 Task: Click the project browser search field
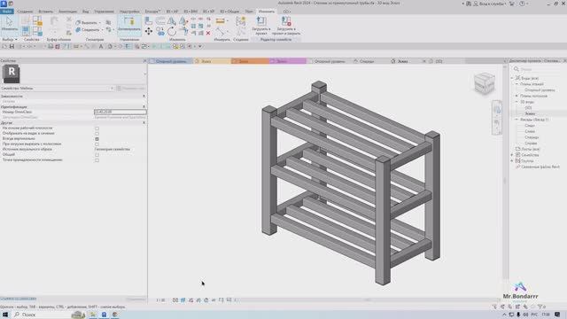(x=537, y=69)
